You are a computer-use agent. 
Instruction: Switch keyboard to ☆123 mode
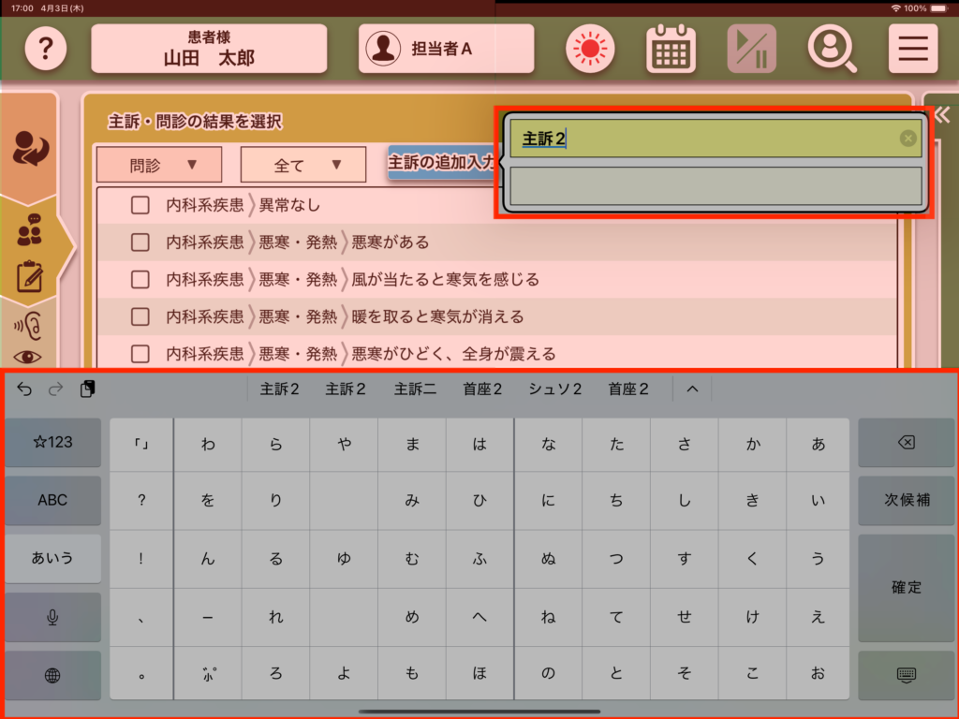[x=52, y=442]
